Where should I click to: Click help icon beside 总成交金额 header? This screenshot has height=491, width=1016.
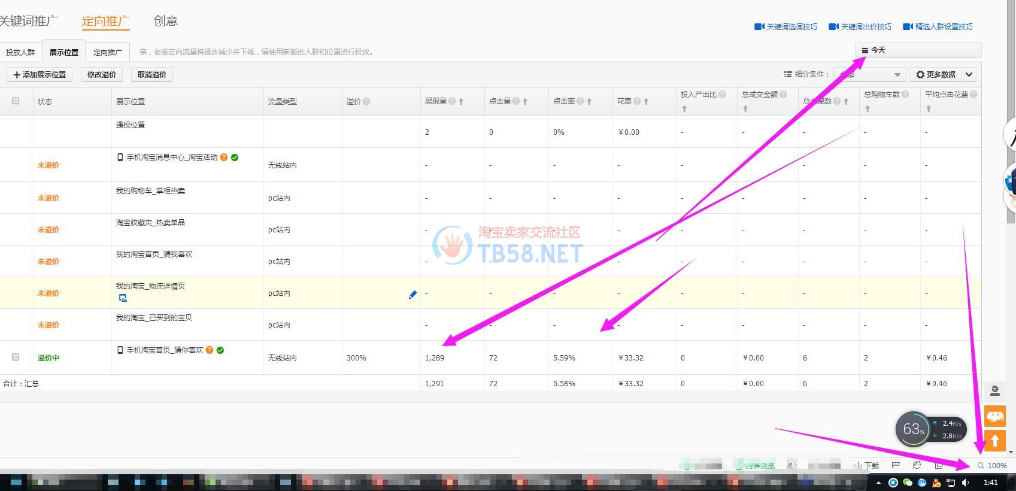point(783,95)
